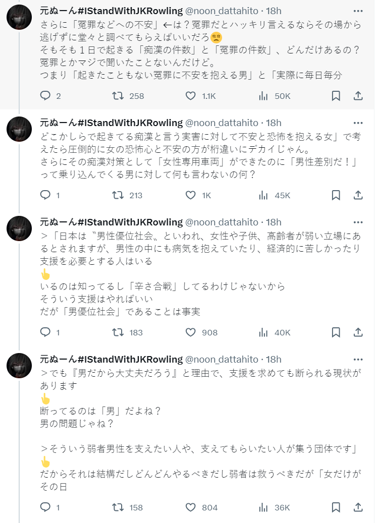Reply to the tweet with 183 retweets
This screenshot has height=523, width=377.
point(45,332)
